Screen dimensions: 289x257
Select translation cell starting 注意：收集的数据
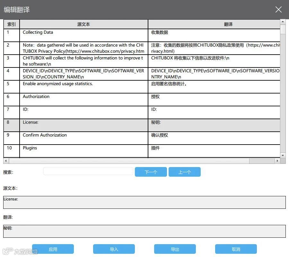coord(214,48)
